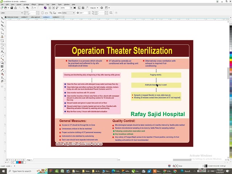This screenshot has width=232, height=174.
Task: Open the File menu
Action: pos(2,5)
